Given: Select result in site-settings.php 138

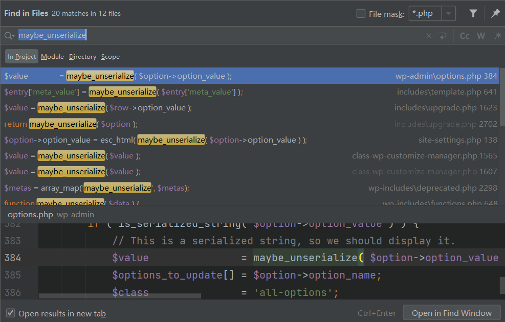Looking at the screenshot, I should coord(250,140).
